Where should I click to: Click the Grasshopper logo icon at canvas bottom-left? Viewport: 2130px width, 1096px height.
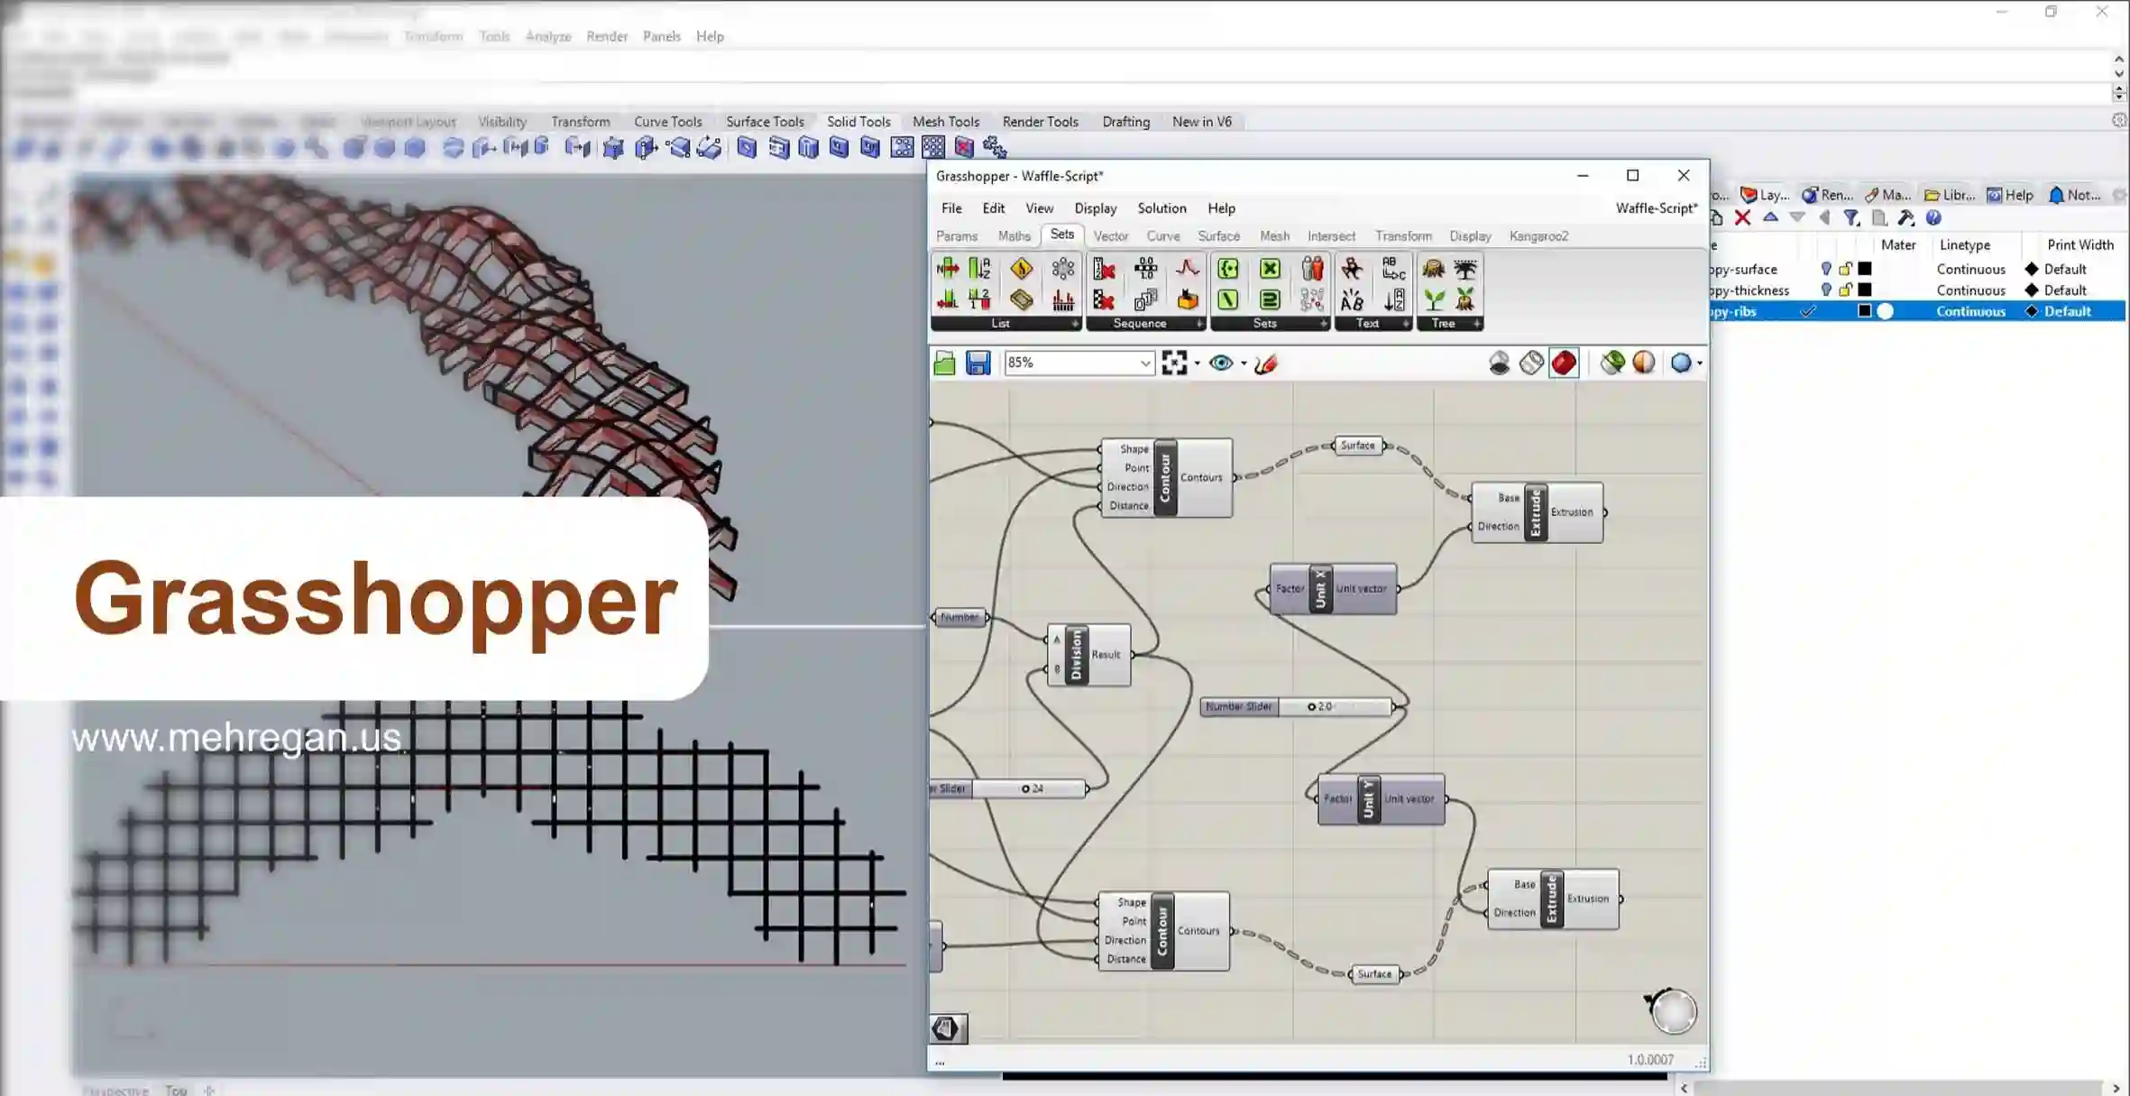(947, 1028)
